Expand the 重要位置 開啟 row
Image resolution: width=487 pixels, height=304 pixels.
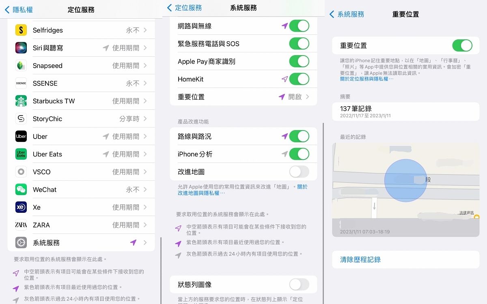pyautogui.click(x=243, y=97)
